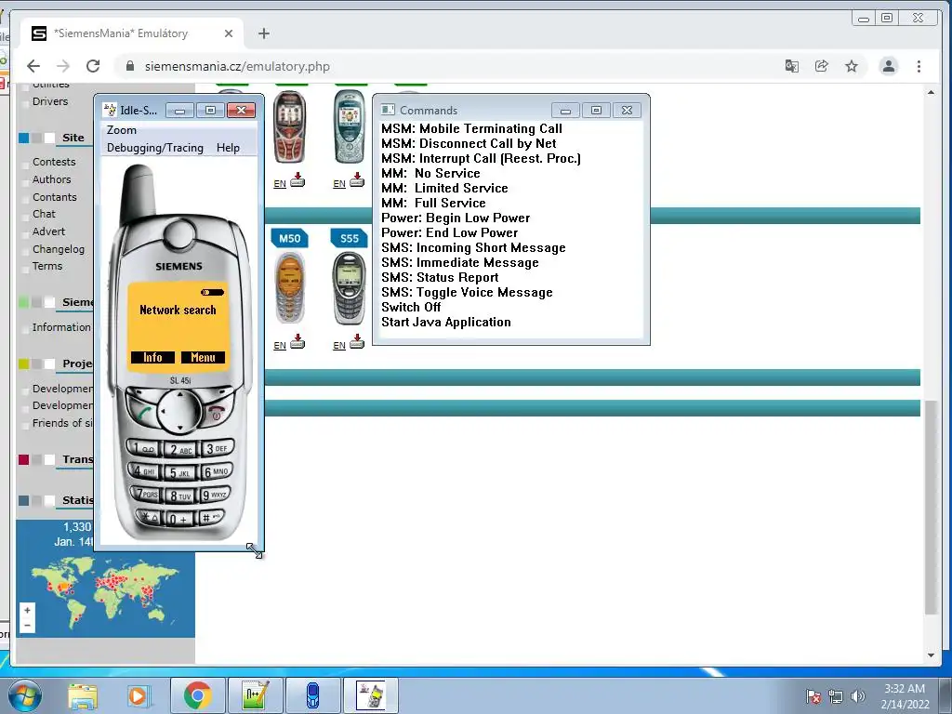Click the Menu softkey on phone screen
Viewport: 952px width, 714px height.
(203, 358)
